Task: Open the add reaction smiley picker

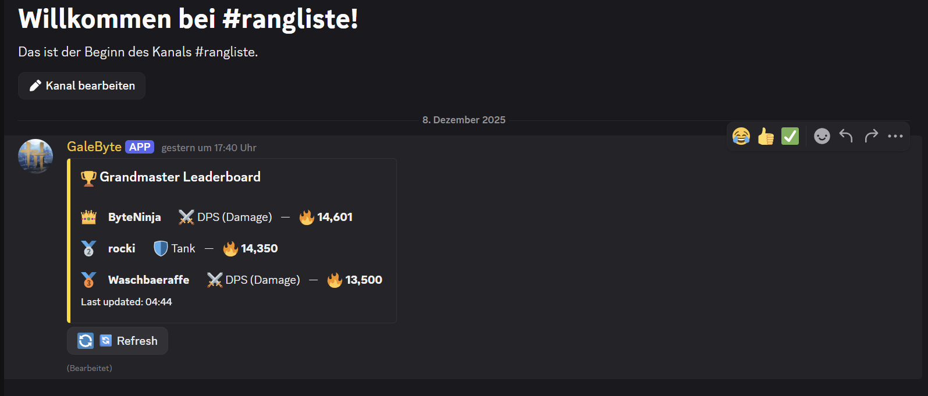Action: point(822,136)
